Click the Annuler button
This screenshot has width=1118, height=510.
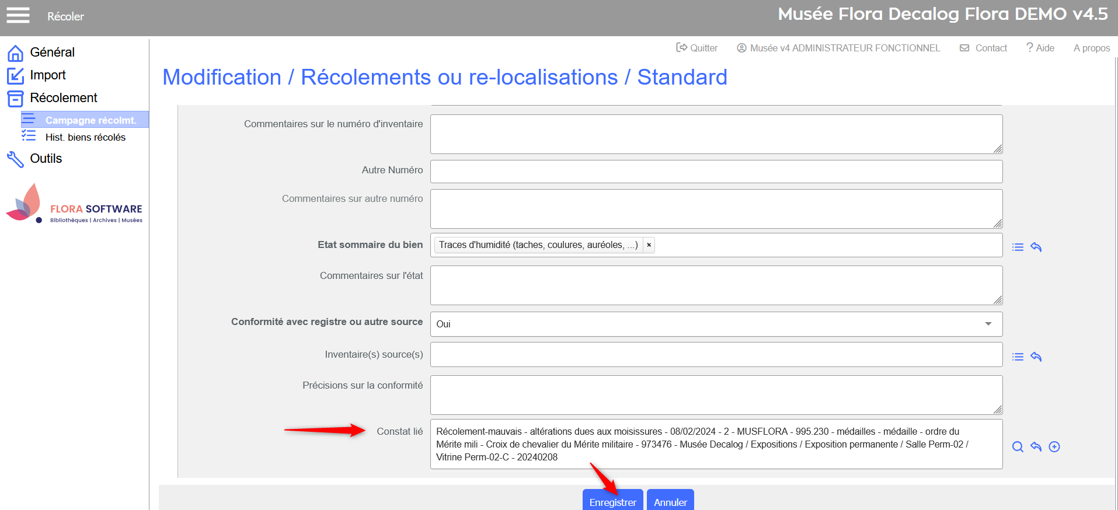pos(670,501)
